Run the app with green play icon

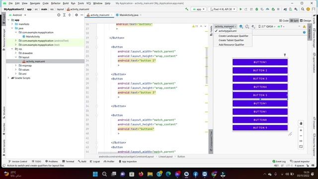[240, 9]
